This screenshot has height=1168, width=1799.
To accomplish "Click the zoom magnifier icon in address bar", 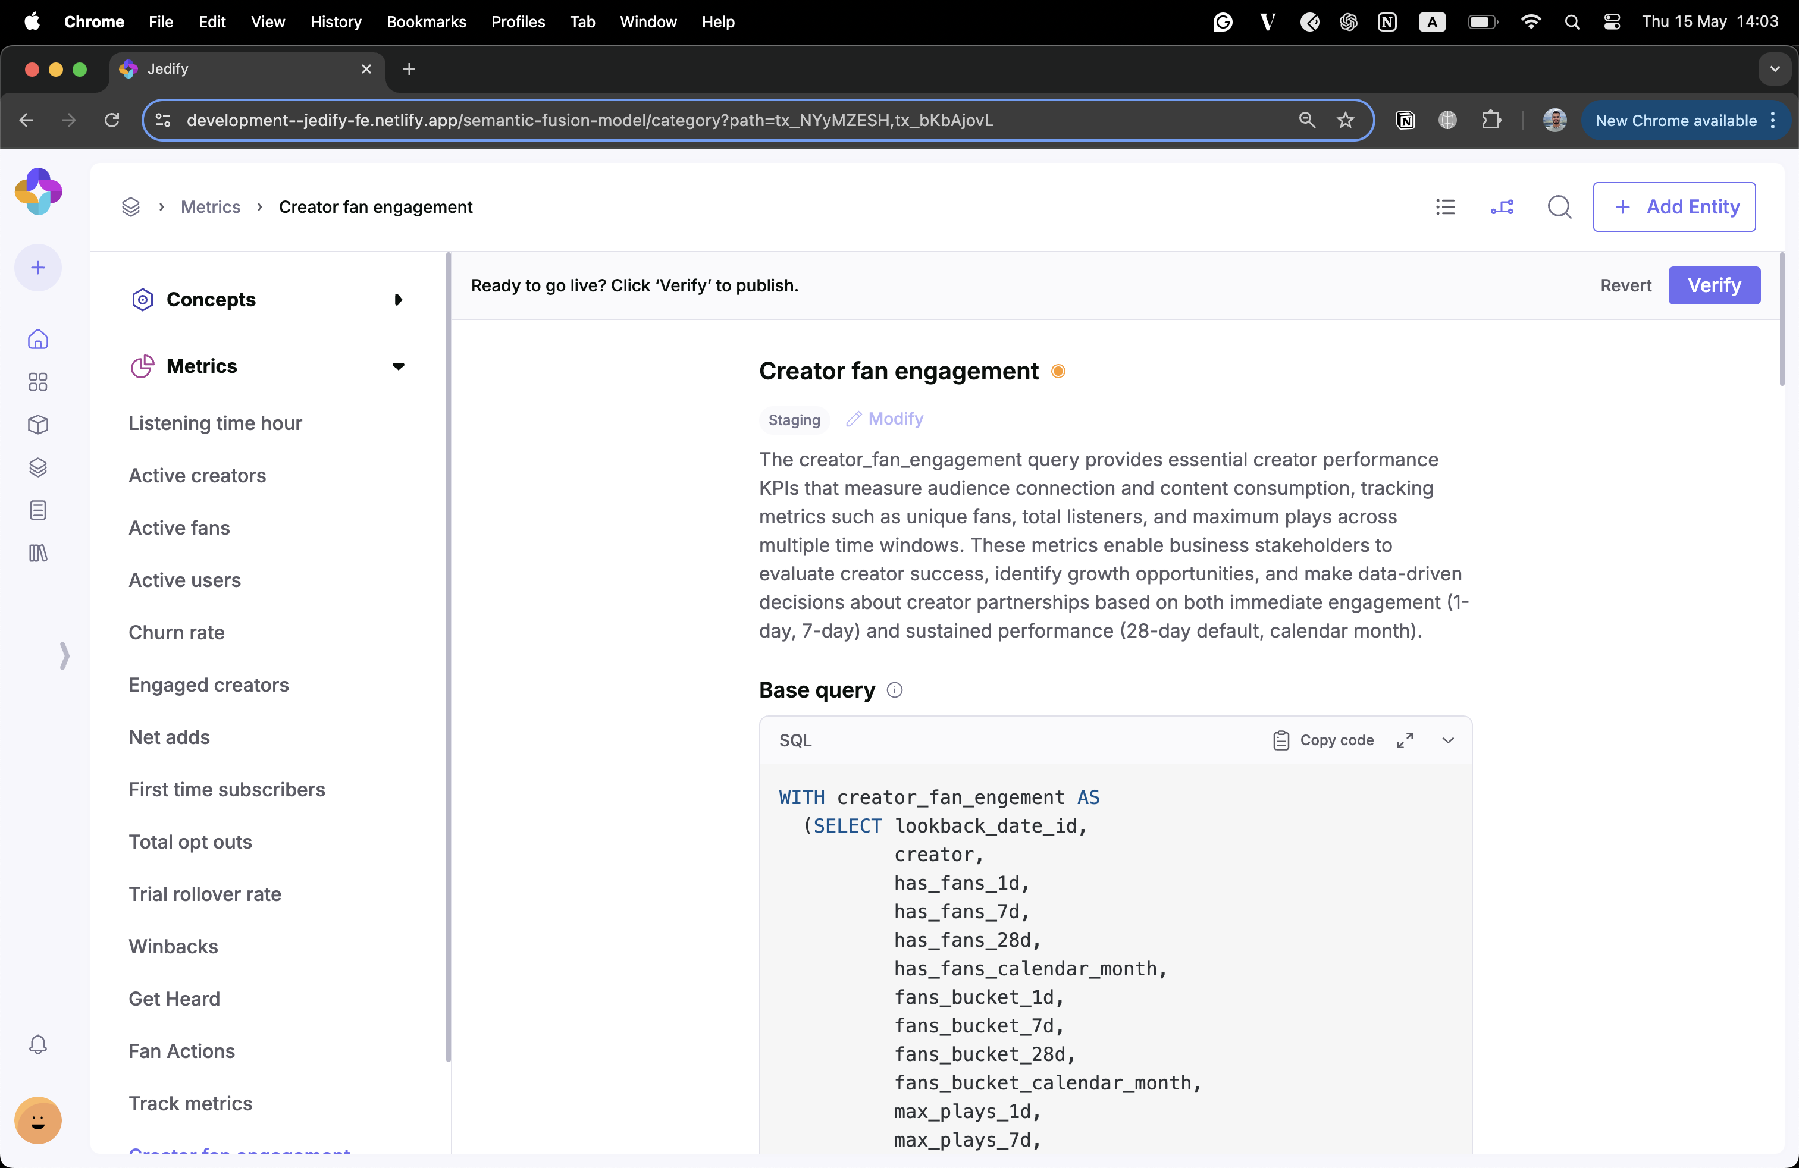I will [x=1307, y=120].
